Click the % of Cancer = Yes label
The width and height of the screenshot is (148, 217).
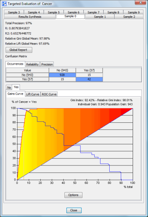[24, 102]
